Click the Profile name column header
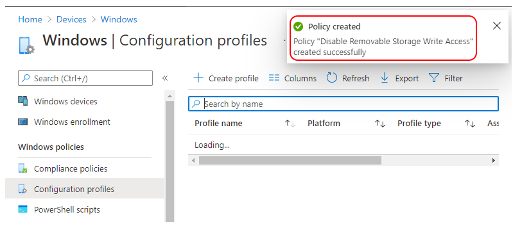Viewport: 513px width, 242px height. pyautogui.click(x=218, y=124)
